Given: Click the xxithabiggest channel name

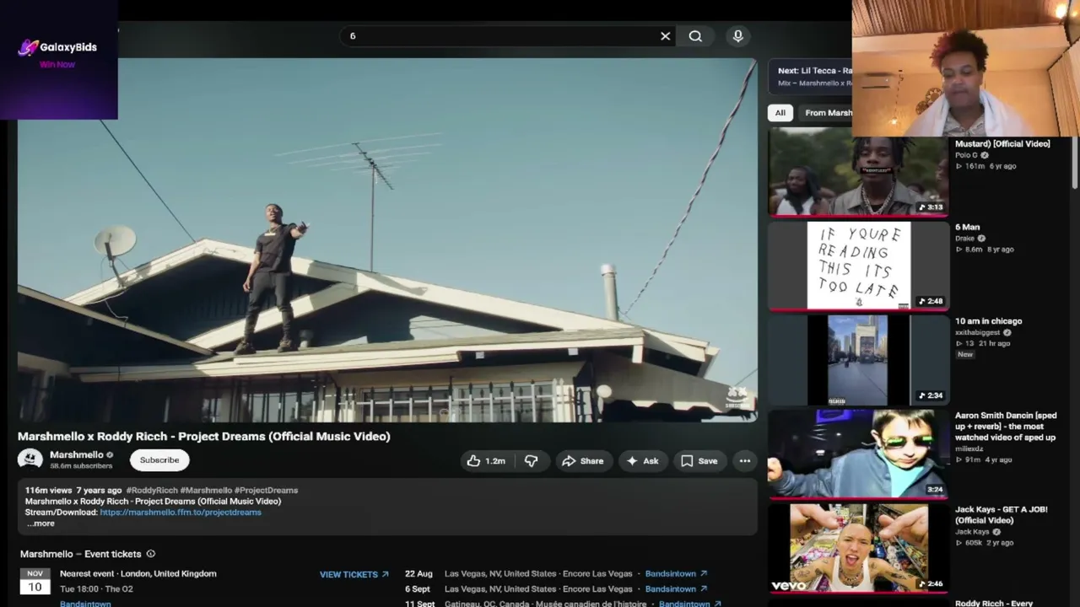Looking at the screenshot, I should click(x=977, y=333).
